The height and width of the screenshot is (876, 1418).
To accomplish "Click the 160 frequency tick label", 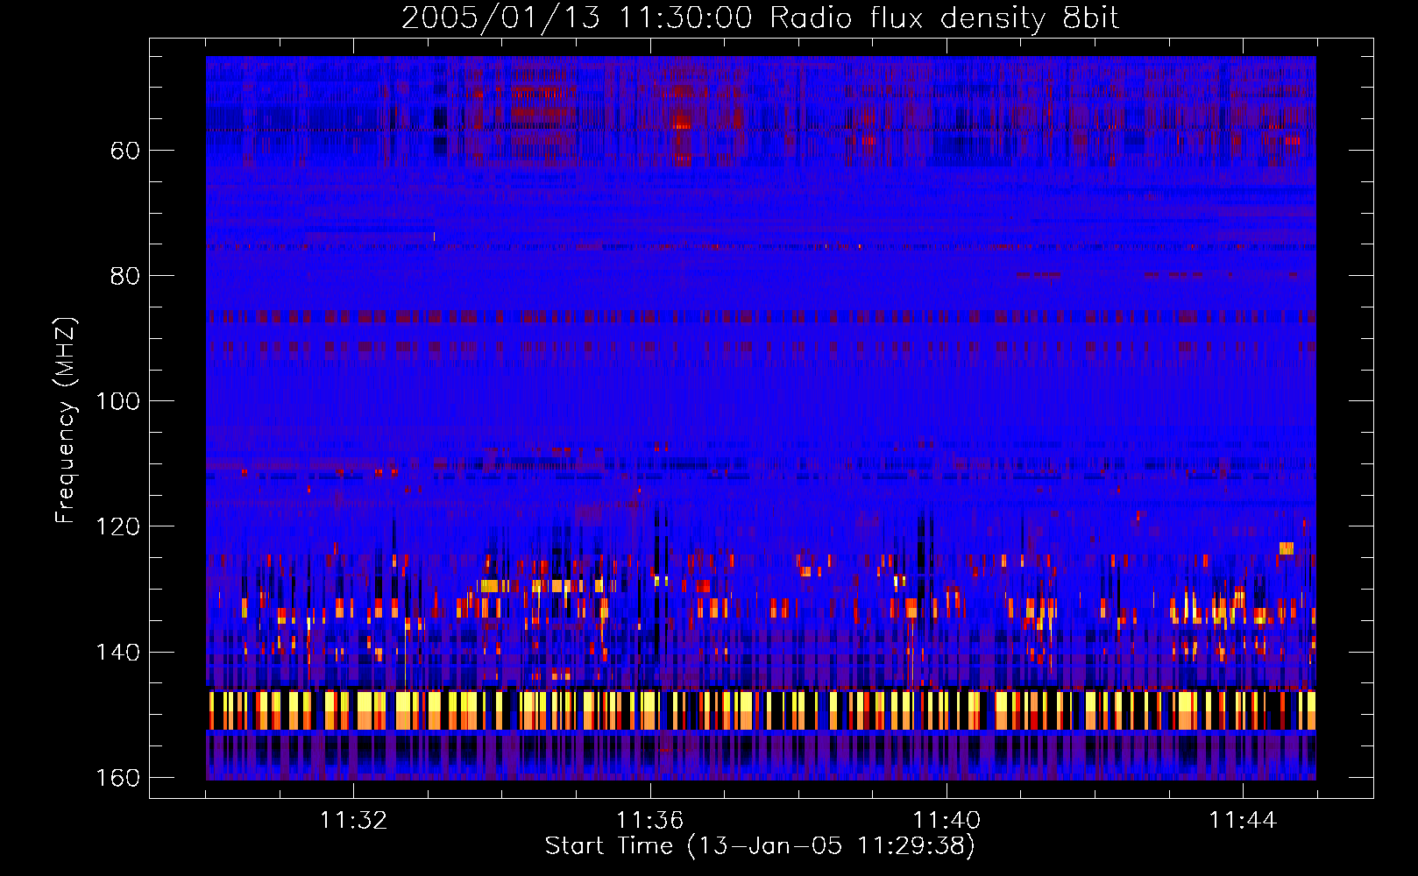I will [117, 778].
